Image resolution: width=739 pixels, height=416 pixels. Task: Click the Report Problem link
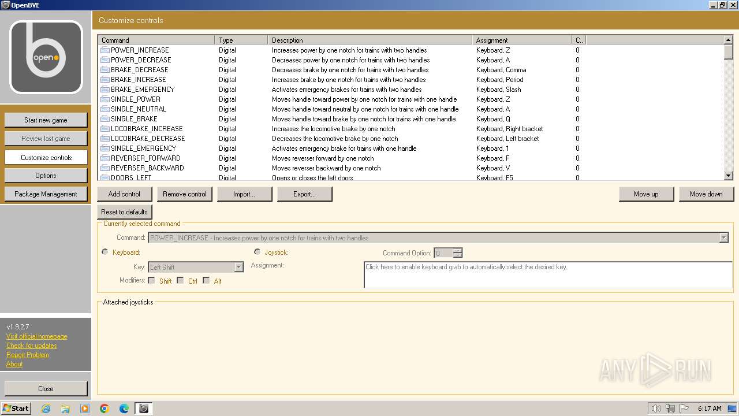tap(28, 355)
